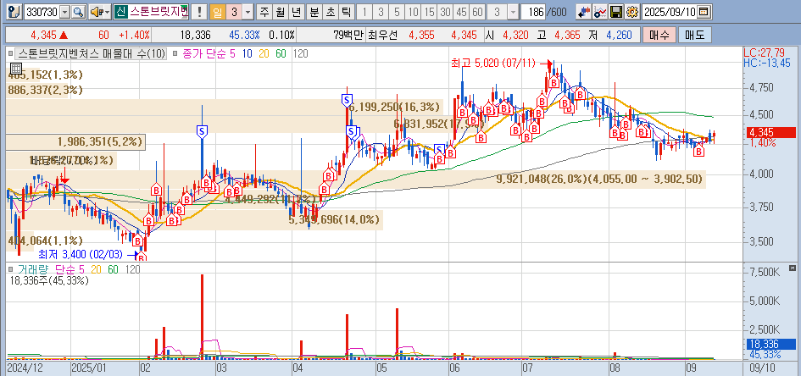Click the 매수 buy button
The width and height of the screenshot is (801, 376).
point(659,36)
